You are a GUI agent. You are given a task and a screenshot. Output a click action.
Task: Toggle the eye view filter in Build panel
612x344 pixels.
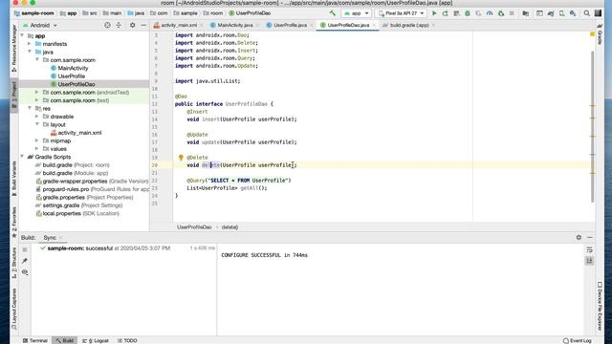(x=25, y=271)
